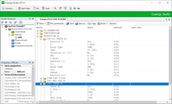Screen dimensions: 172x104
Task: Open the Start Page
Action: click(24, 8)
